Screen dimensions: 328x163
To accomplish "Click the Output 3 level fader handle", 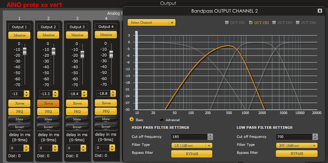I will [83, 54].
